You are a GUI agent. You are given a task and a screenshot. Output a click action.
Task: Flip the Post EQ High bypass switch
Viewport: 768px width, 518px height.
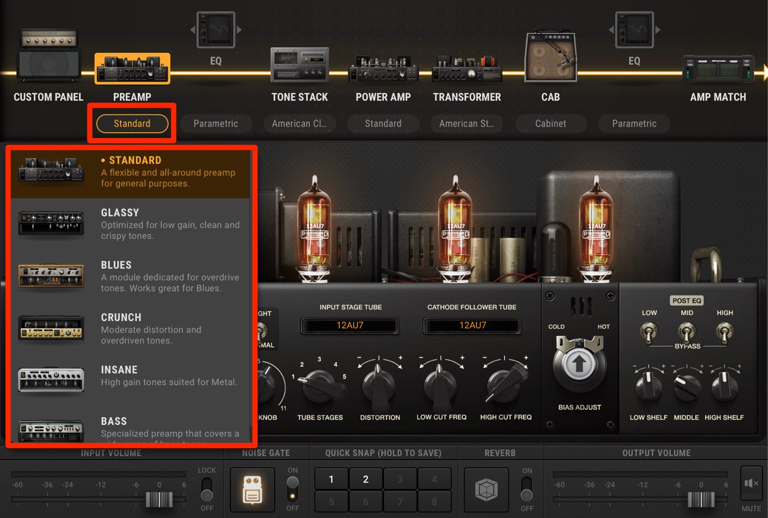point(725,332)
